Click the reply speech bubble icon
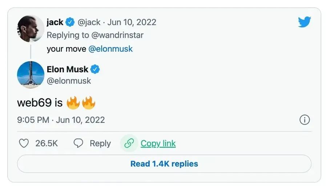The height and width of the screenshot is (189, 330). pos(79,144)
